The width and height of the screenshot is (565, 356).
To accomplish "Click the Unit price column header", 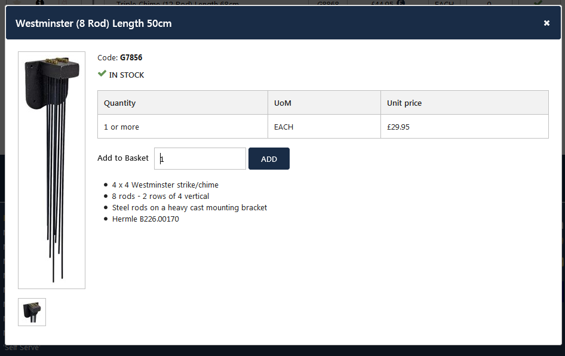I will pos(404,103).
